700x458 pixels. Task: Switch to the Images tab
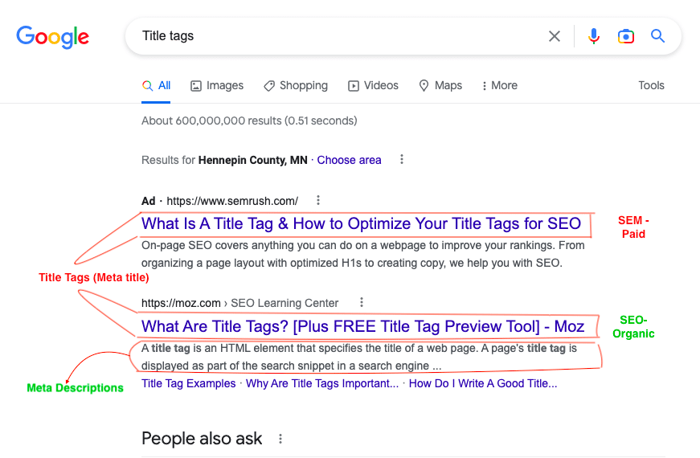[x=217, y=85]
